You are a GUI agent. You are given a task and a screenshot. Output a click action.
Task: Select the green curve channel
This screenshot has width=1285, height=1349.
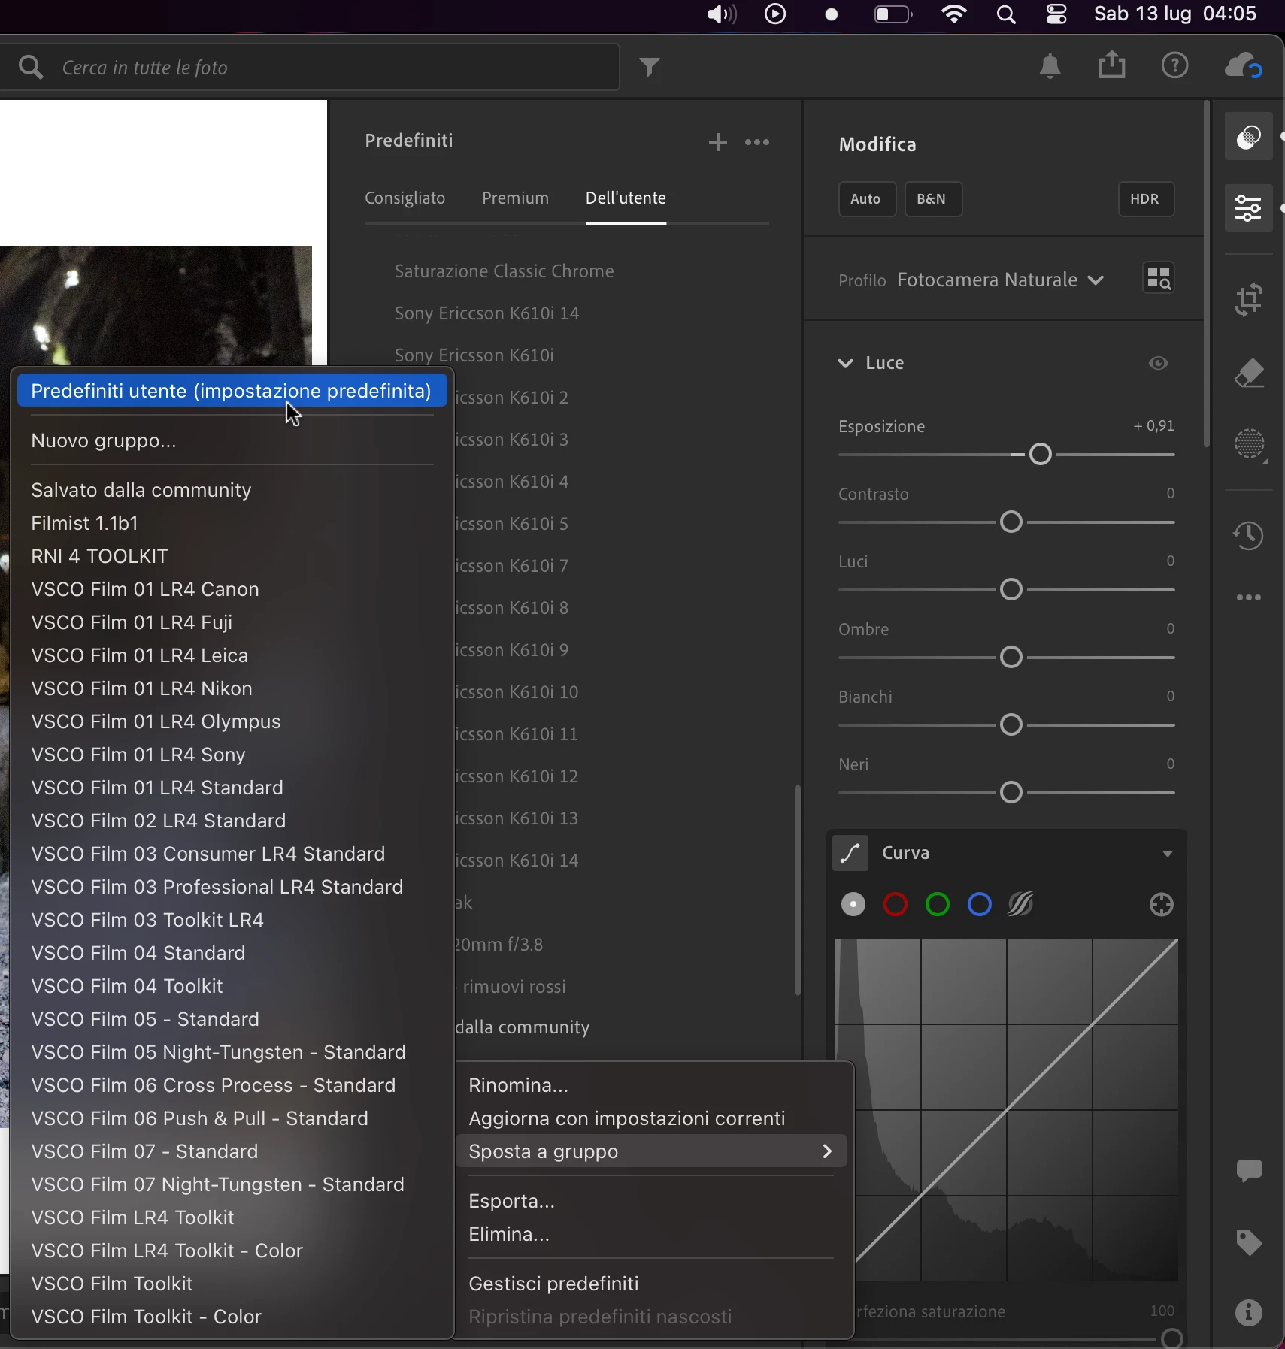[938, 905]
